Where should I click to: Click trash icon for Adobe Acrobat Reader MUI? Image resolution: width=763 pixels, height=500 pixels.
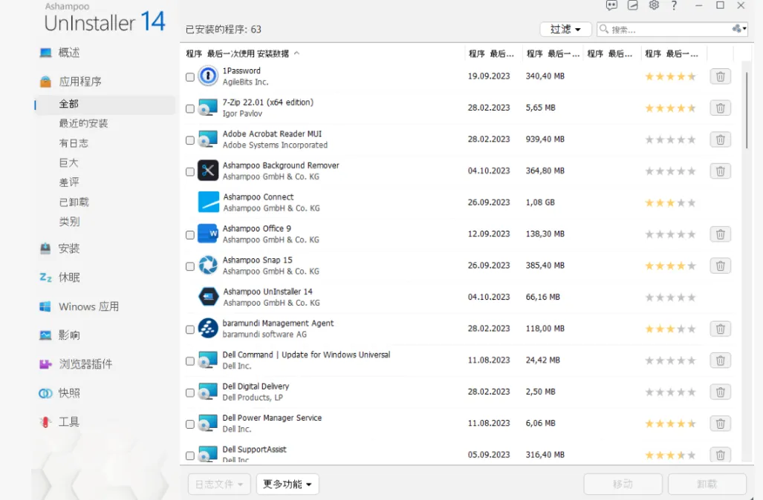[x=720, y=139]
